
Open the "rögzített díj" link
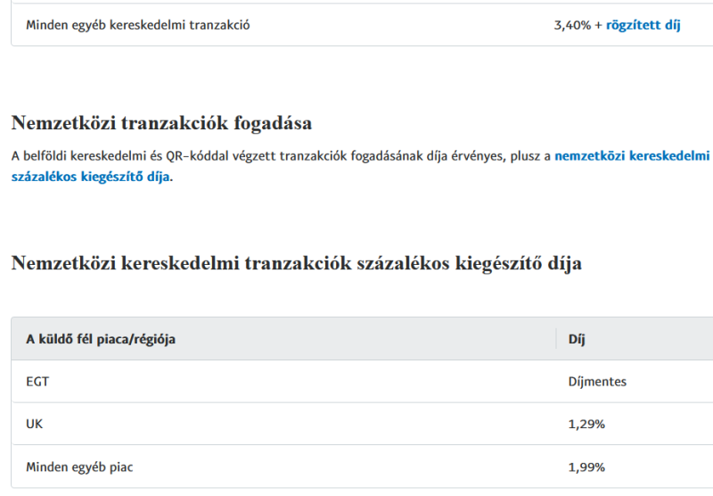pos(643,25)
